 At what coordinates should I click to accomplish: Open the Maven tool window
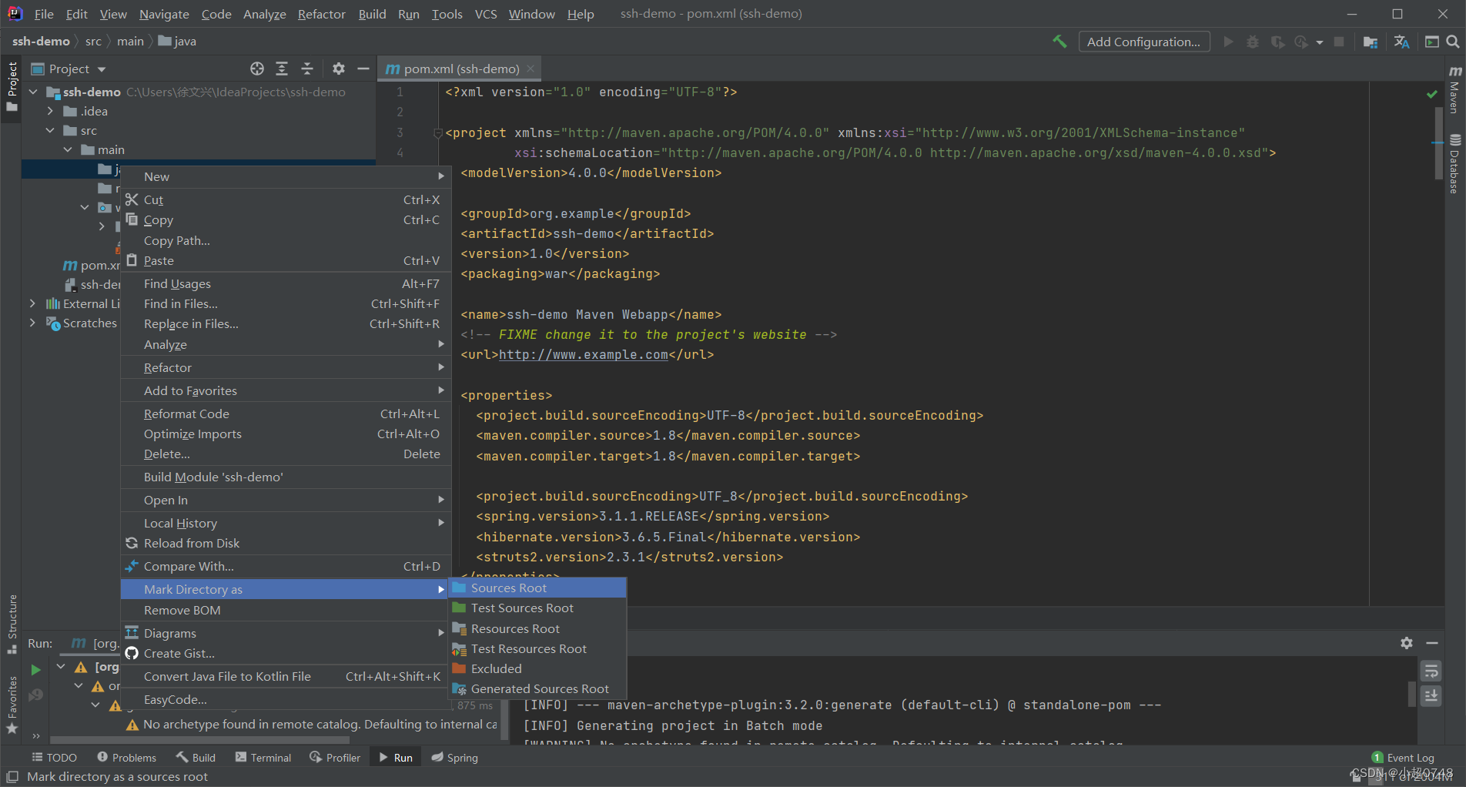1454,89
